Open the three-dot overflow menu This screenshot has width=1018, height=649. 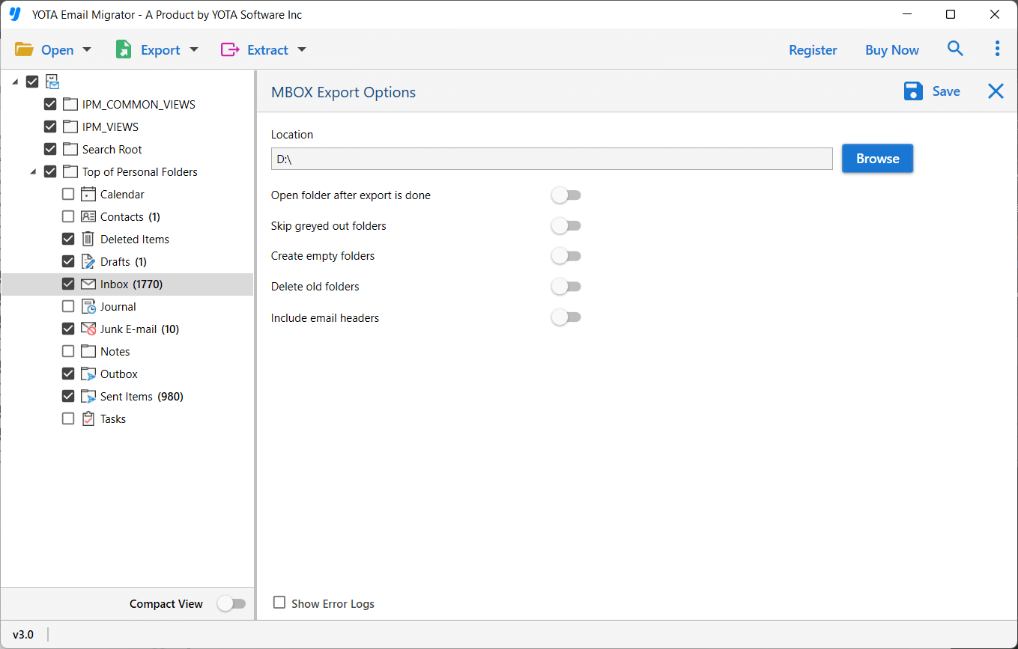tap(997, 49)
